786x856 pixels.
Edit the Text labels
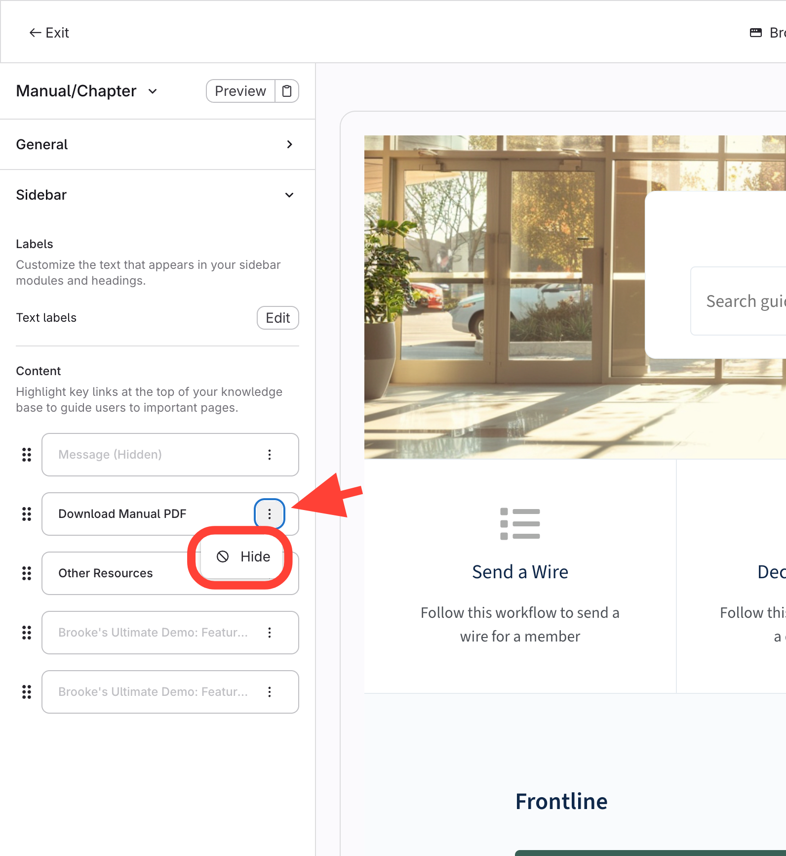click(x=278, y=318)
